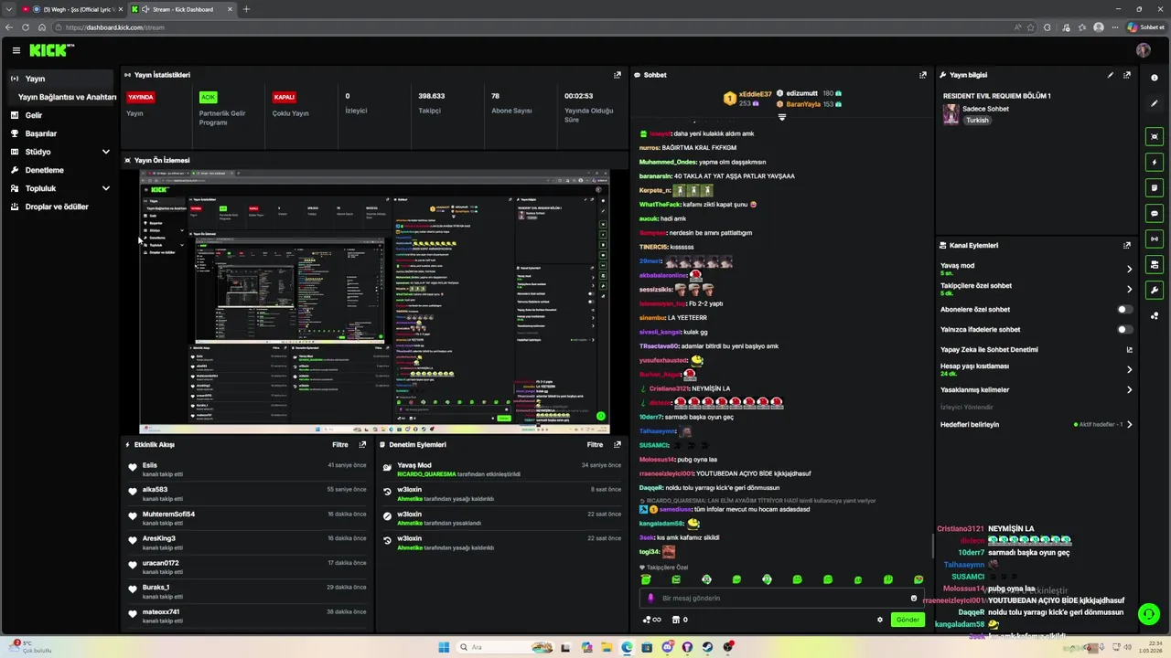Viewport: 1171px width, 658px height.
Task: Toggle Yalnızca ifadelerle sohbet switch
Action: [x=1124, y=329]
